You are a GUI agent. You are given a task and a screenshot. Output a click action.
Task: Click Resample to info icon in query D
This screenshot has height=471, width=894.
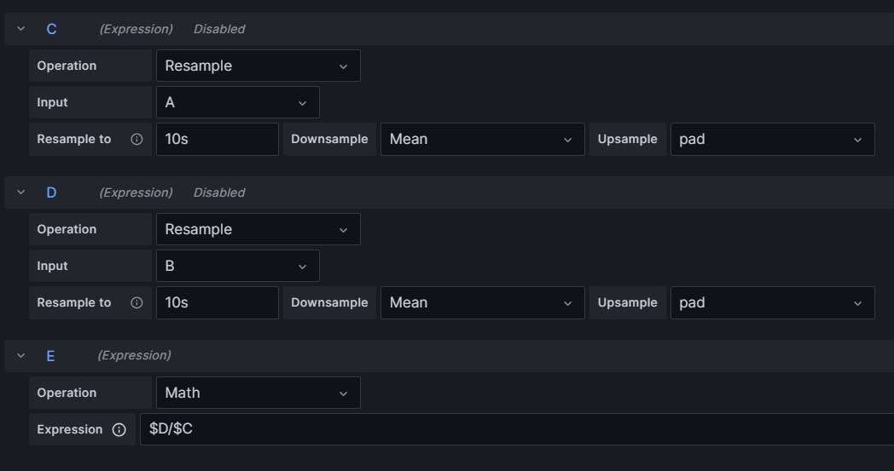pyautogui.click(x=136, y=302)
